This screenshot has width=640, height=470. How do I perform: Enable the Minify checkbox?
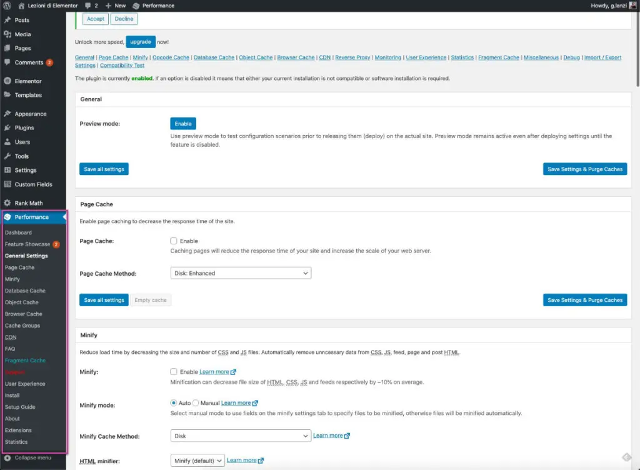(x=174, y=372)
